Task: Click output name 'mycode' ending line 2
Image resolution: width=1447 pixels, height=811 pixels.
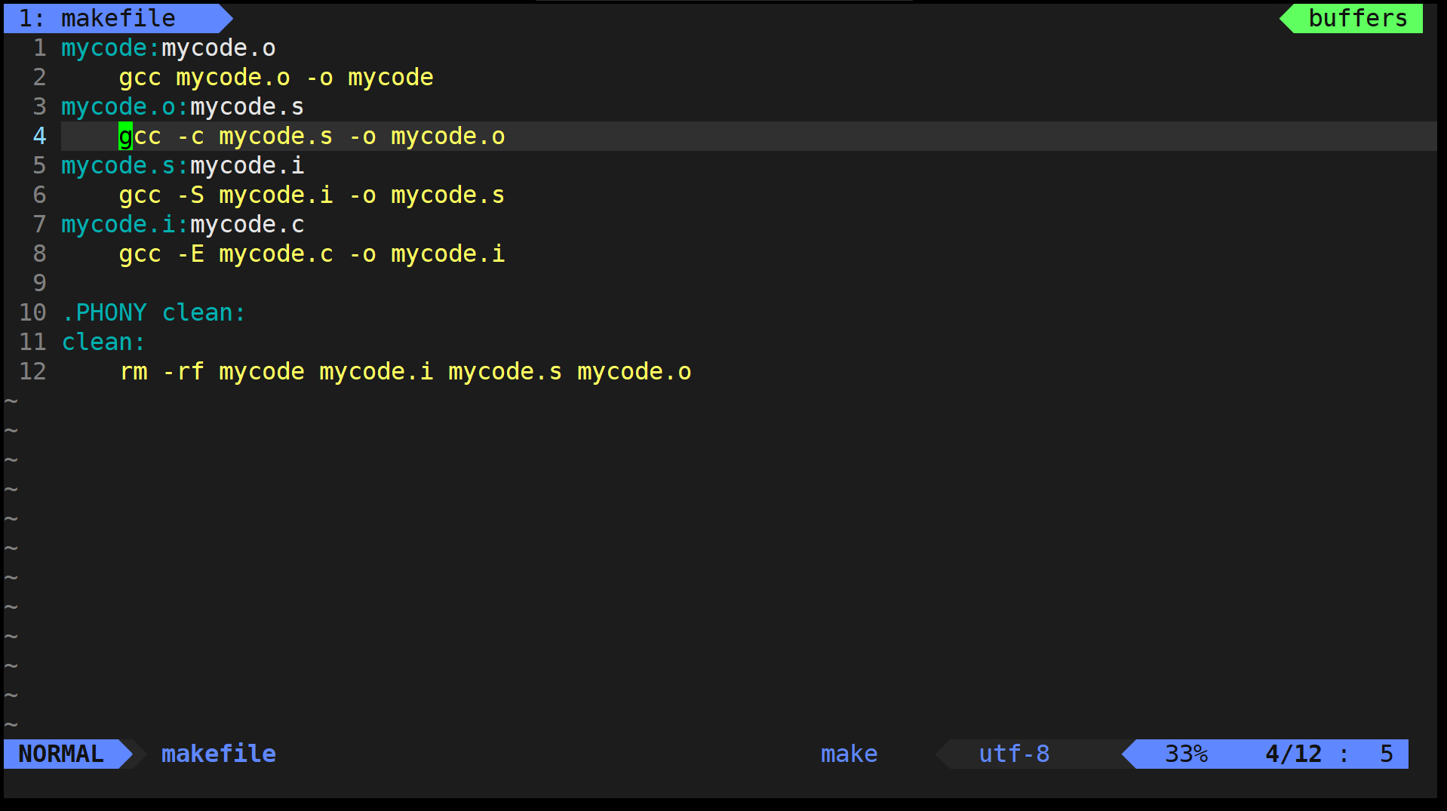Action: tap(391, 77)
